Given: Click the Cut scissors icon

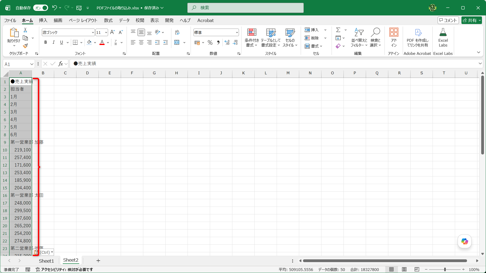Looking at the screenshot, I should 25,30.
